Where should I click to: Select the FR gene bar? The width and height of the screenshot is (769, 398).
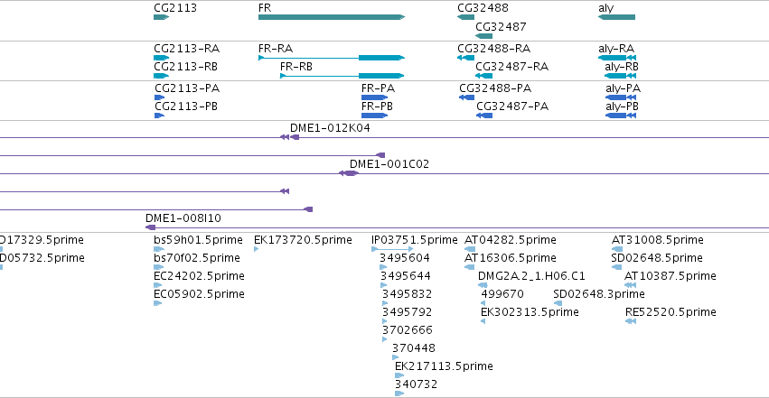point(332,17)
